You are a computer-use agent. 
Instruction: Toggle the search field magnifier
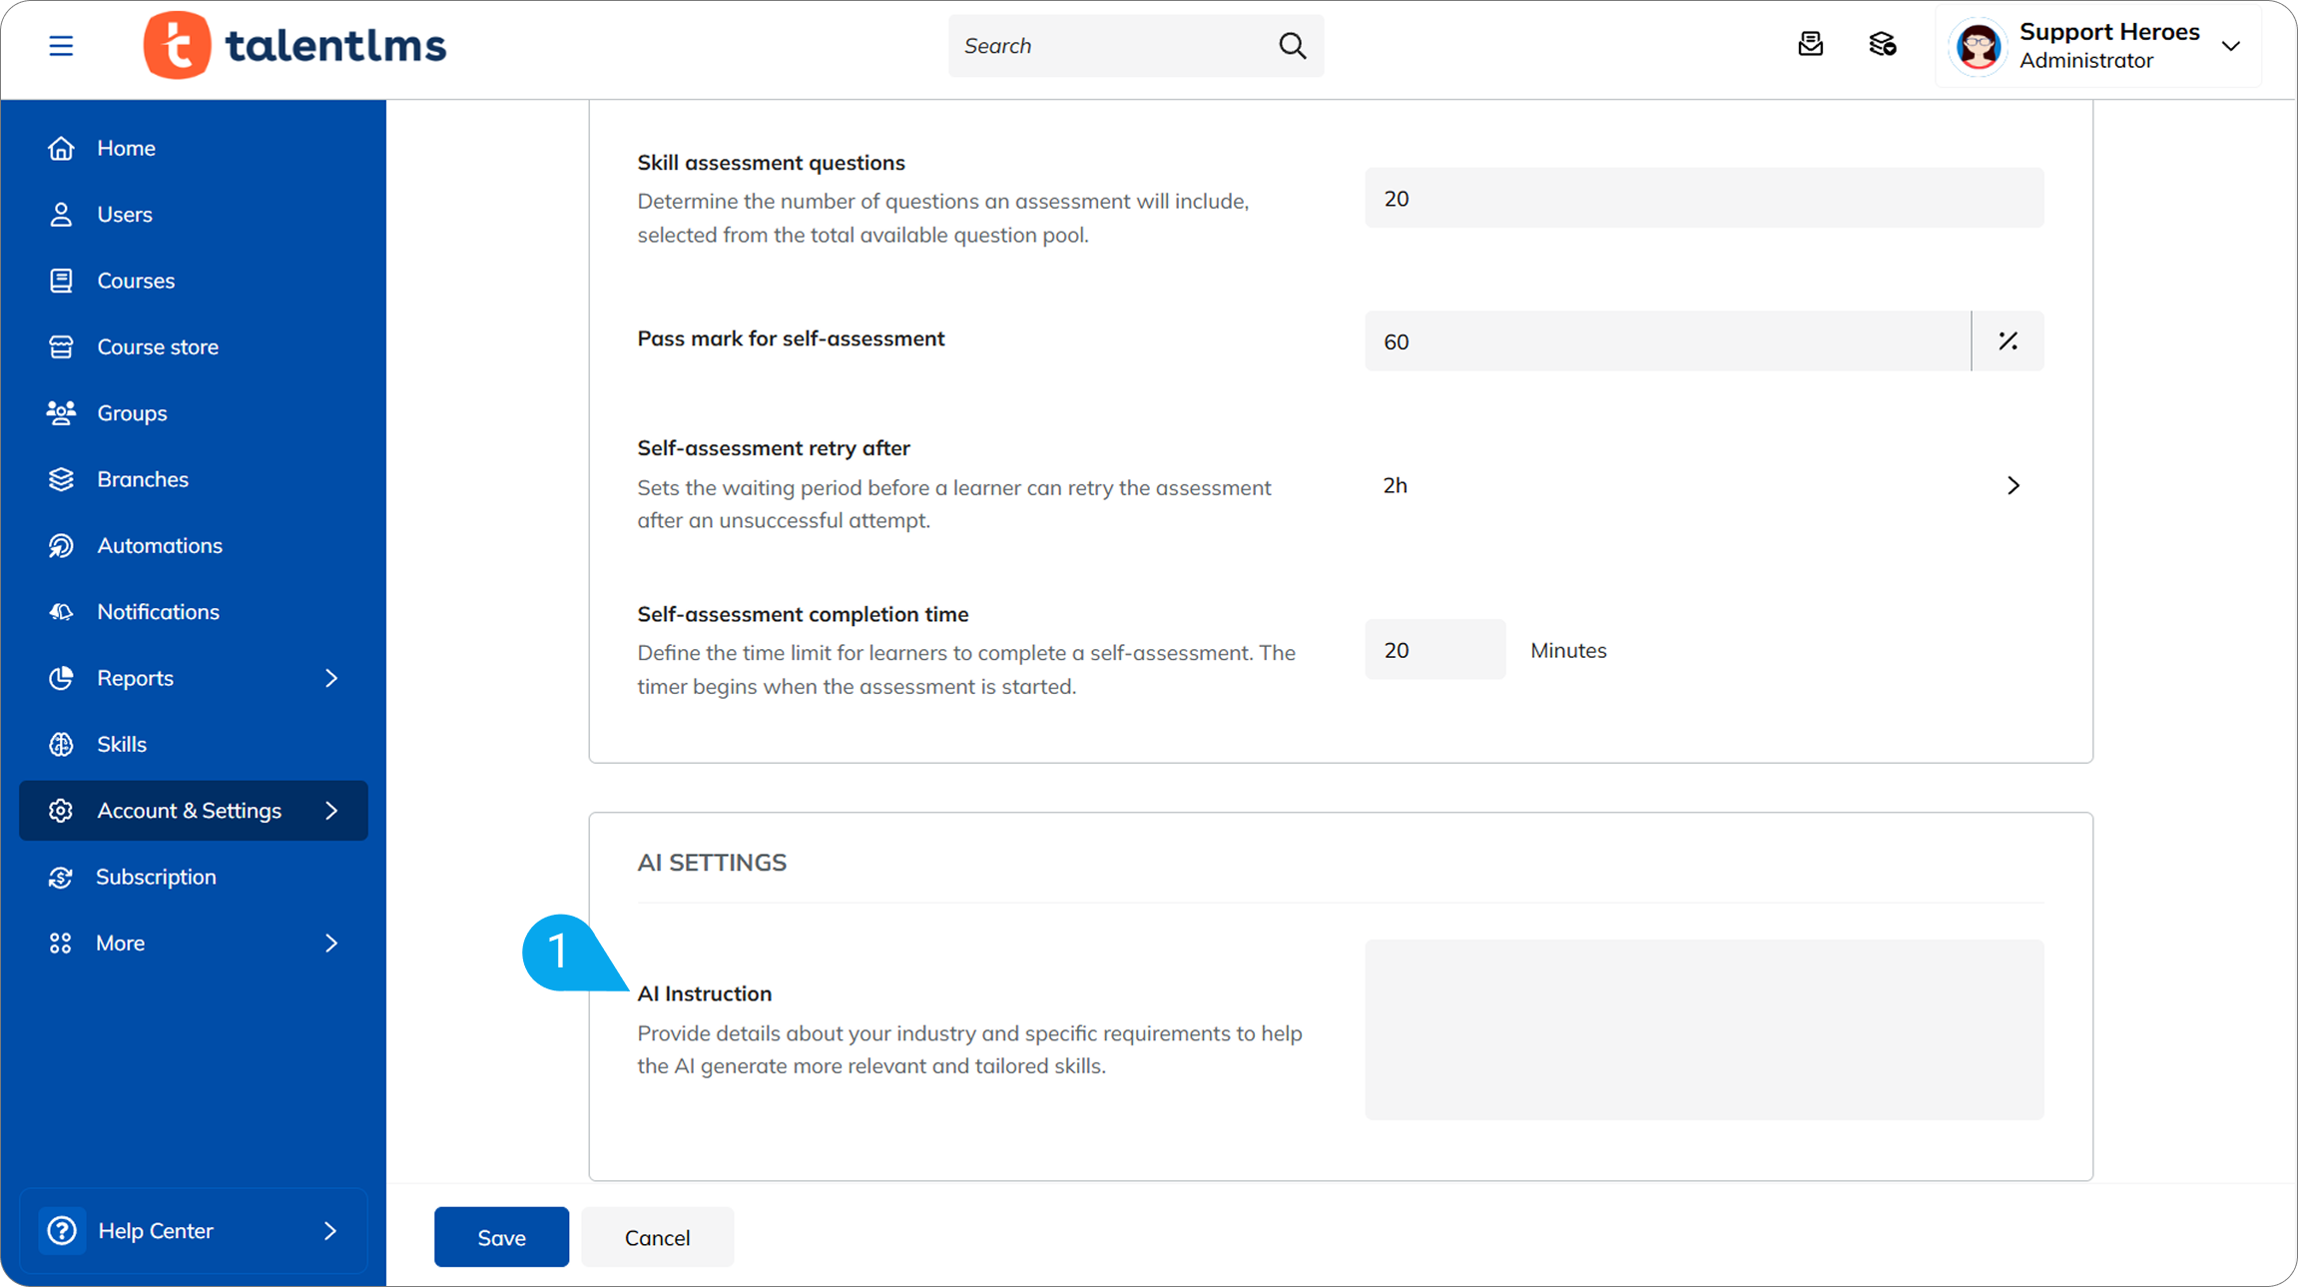pyautogui.click(x=1292, y=45)
